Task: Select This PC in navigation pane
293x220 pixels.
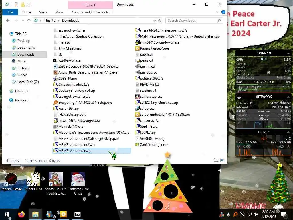Action: [x=21, y=34]
